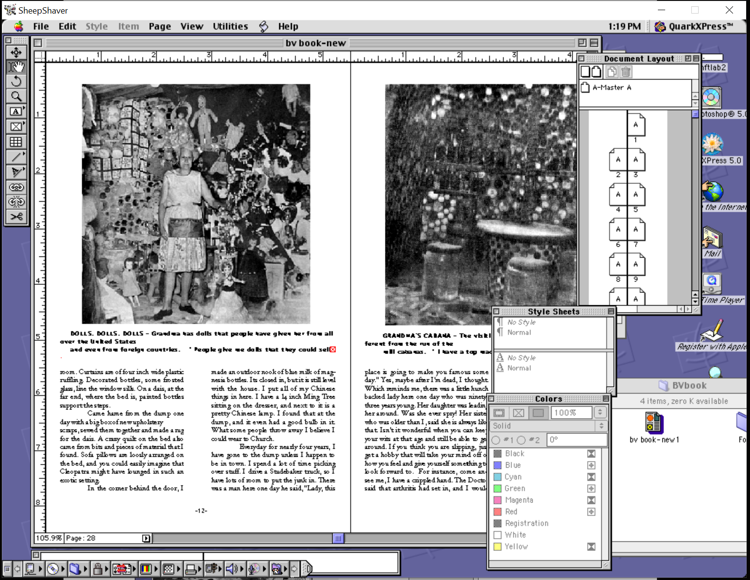
Task: Open the Apple menu
Action: coord(18,27)
